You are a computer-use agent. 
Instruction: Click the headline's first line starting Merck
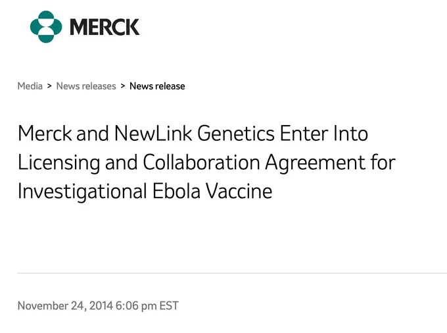click(193, 133)
